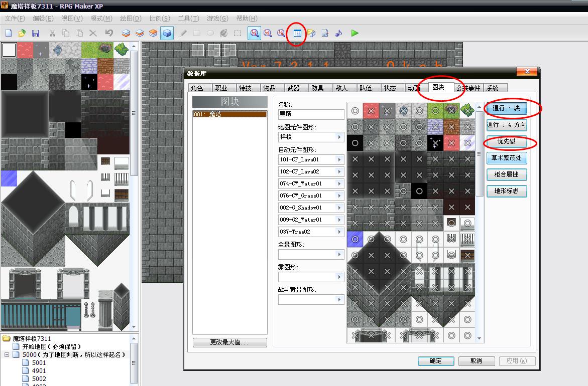
Task: Toggle passability on the starry black tile in database grid
Action: (435, 143)
